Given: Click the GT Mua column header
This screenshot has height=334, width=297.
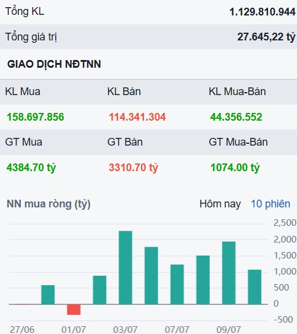Looking at the screenshot, I should [x=24, y=142].
